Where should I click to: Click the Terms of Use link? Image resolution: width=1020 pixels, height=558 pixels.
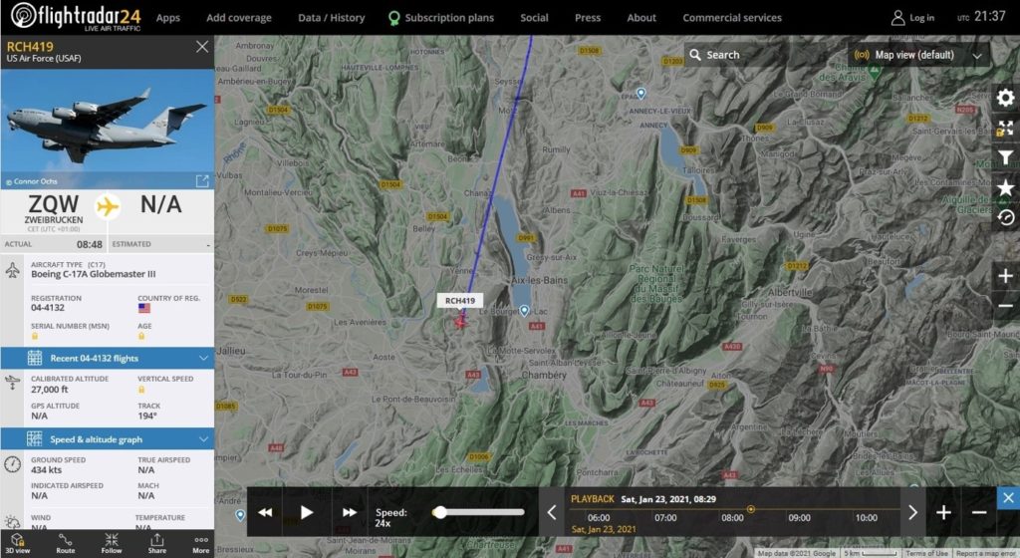[x=927, y=553]
